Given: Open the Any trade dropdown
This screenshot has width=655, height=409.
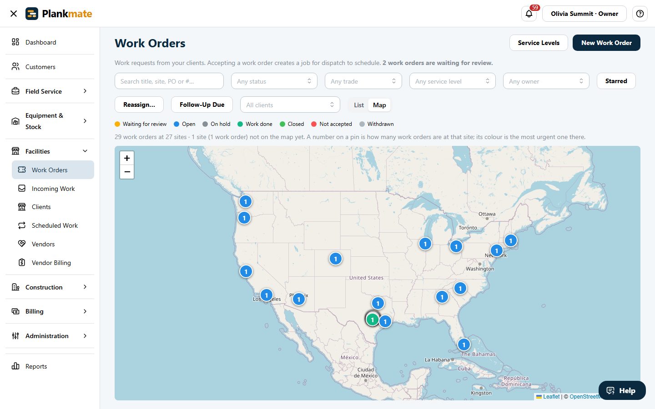Looking at the screenshot, I should (363, 81).
